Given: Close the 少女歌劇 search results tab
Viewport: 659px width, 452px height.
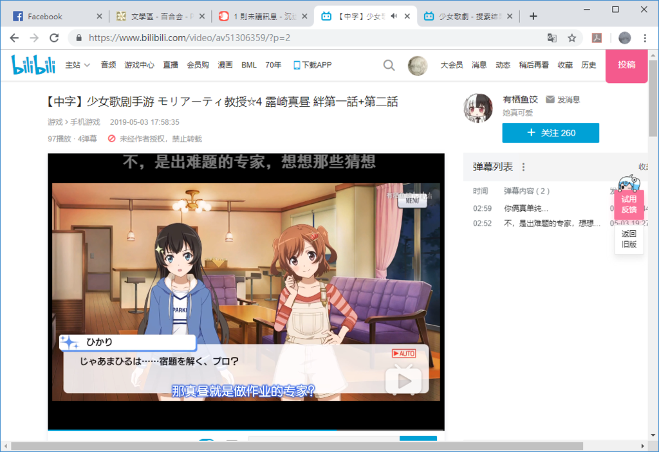Looking at the screenshot, I should point(510,16).
